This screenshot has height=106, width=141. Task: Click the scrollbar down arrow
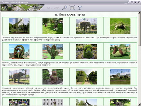click(139, 104)
